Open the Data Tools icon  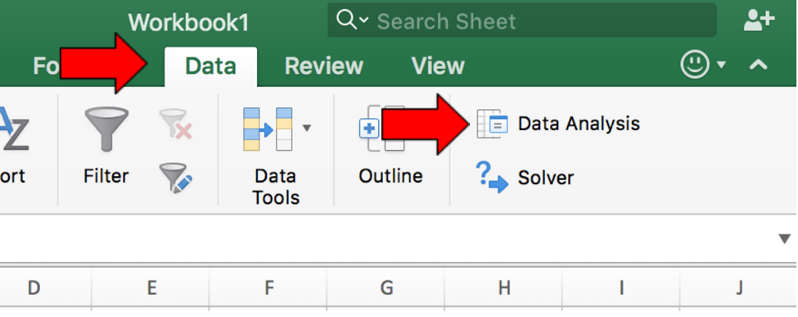pyautogui.click(x=268, y=129)
